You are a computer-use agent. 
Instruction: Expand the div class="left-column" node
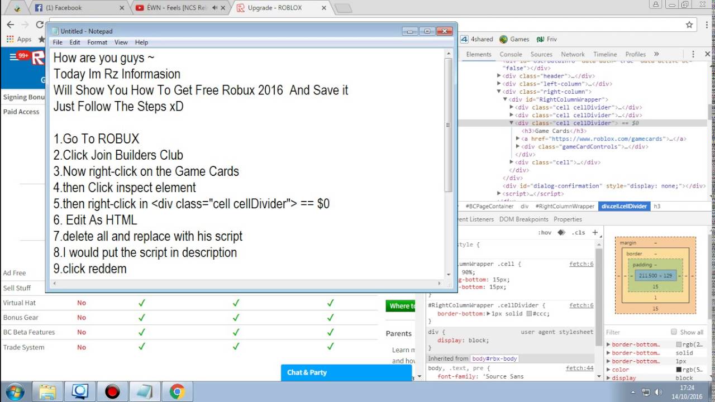[499, 84]
